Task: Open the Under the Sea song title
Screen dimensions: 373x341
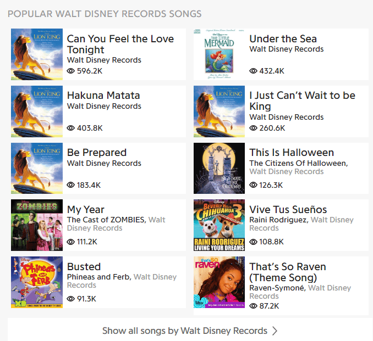Action: point(283,38)
